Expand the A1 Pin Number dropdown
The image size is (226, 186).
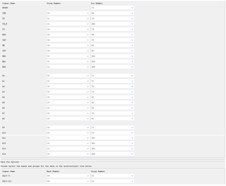[113, 81]
